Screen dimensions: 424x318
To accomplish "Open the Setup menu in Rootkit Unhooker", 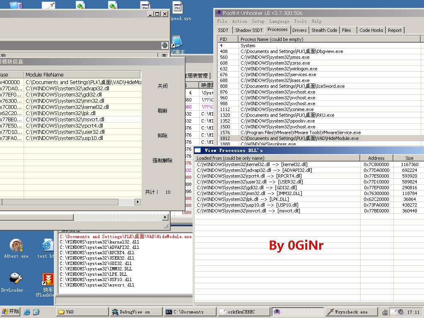I will pyautogui.click(x=258, y=21).
